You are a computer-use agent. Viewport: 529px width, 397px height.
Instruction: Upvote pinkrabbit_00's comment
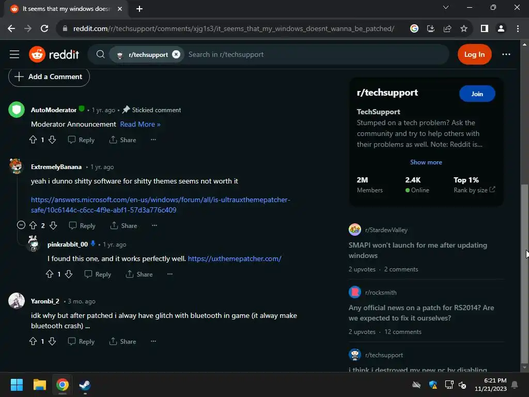coord(49,274)
